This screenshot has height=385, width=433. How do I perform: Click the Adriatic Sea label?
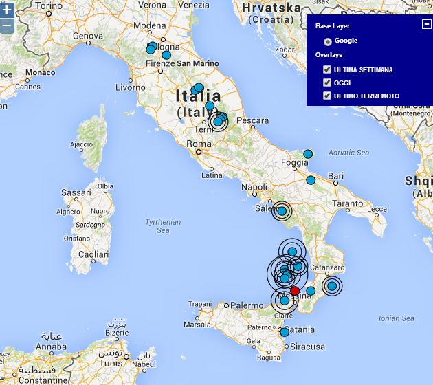(348, 153)
